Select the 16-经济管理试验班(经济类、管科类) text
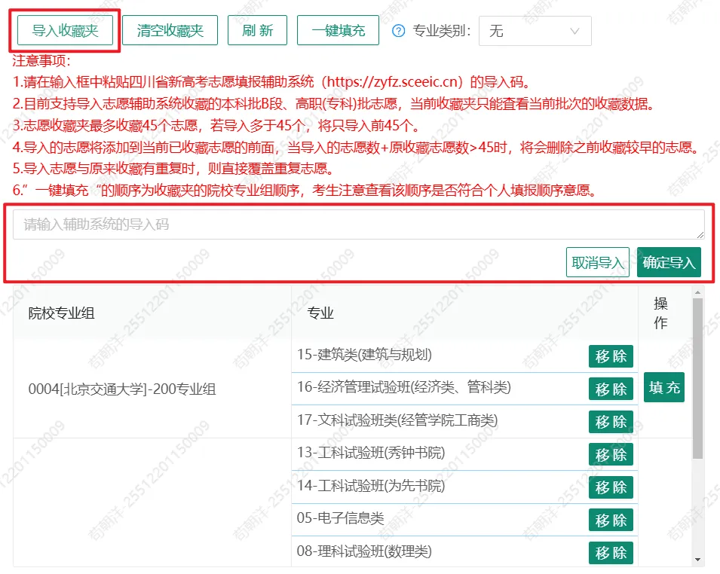This screenshot has height=574, width=720. click(x=403, y=387)
